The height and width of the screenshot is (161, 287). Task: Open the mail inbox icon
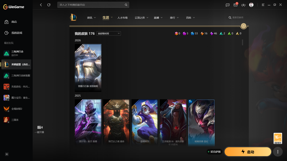pos(235,5)
